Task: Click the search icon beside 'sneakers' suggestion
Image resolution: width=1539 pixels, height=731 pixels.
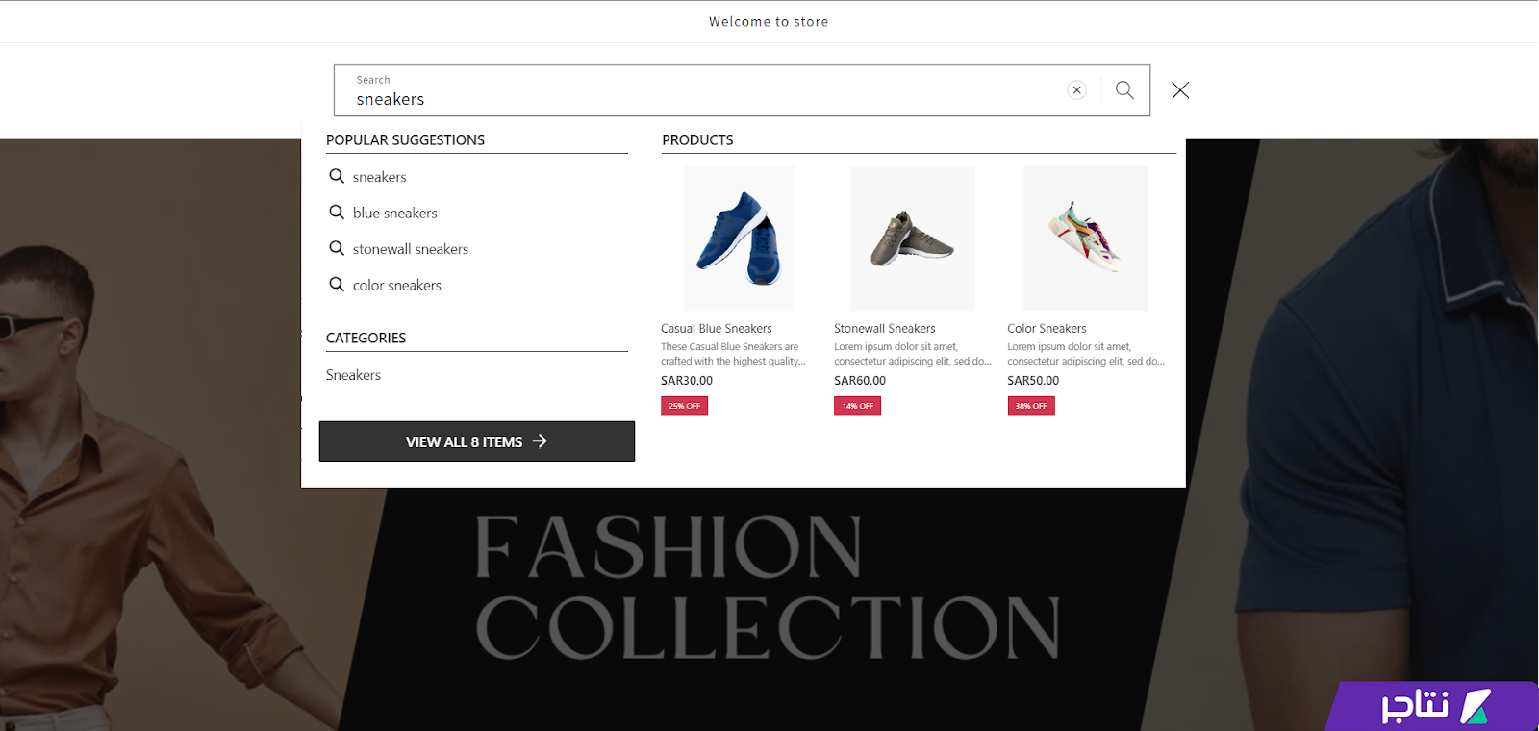Action: pyautogui.click(x=337, y=176)
